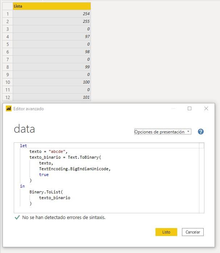Click the line texto = "abcde" in editor

pyautogui.click(x=48, y=151)
